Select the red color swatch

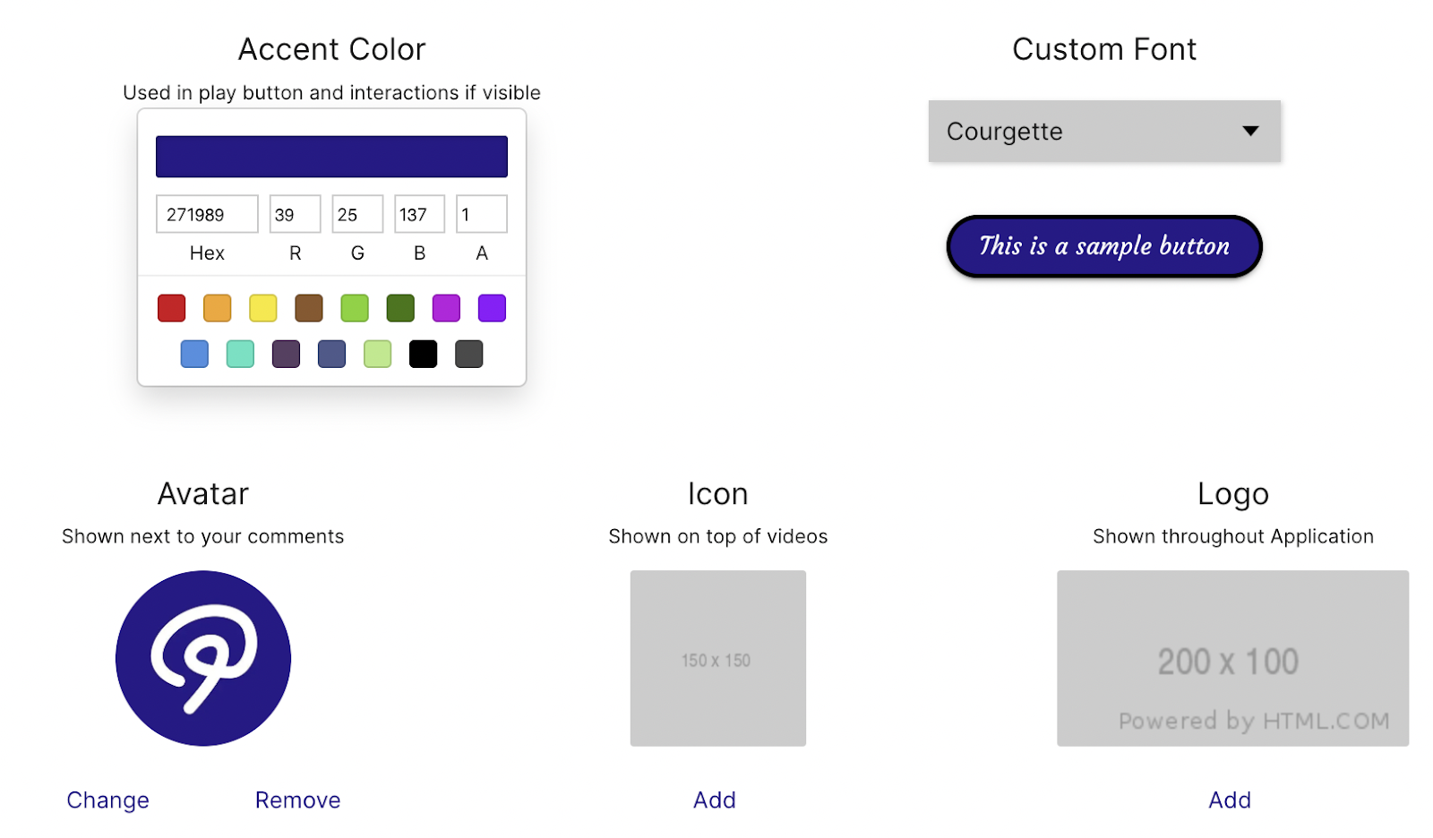tap(171, 308)
